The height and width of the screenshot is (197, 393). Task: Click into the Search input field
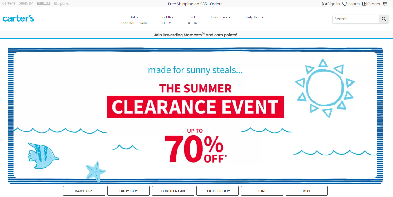coord(356,19)
